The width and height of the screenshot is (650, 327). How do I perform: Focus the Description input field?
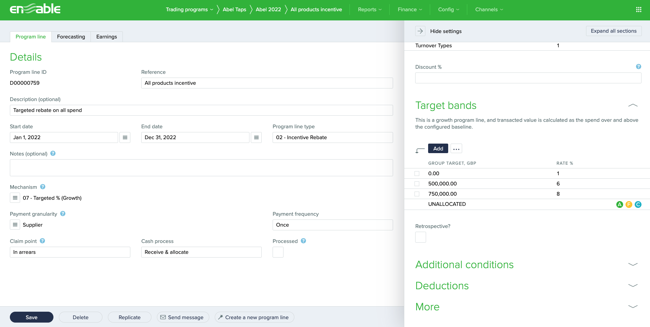click(x=201, y=110)
